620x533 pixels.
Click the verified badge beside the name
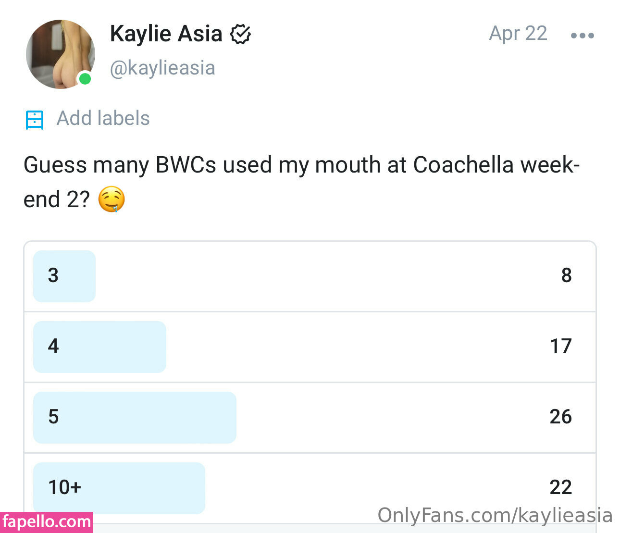[240, 35]
